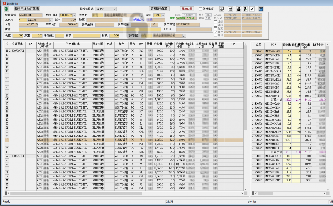
Task: Enable the 啟用排序 checkbox
Action: [200, 9]
